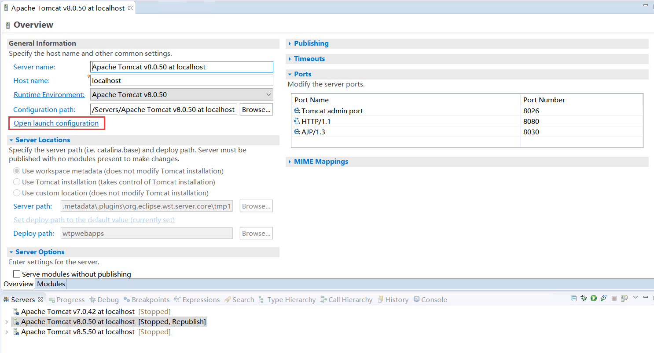Screen dimensions: 654x353
Task: Click the Server path text field
Action: (x=147, y=206)
